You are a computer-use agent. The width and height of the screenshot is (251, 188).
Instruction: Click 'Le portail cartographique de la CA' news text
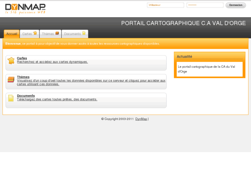(x=206, y=69)
